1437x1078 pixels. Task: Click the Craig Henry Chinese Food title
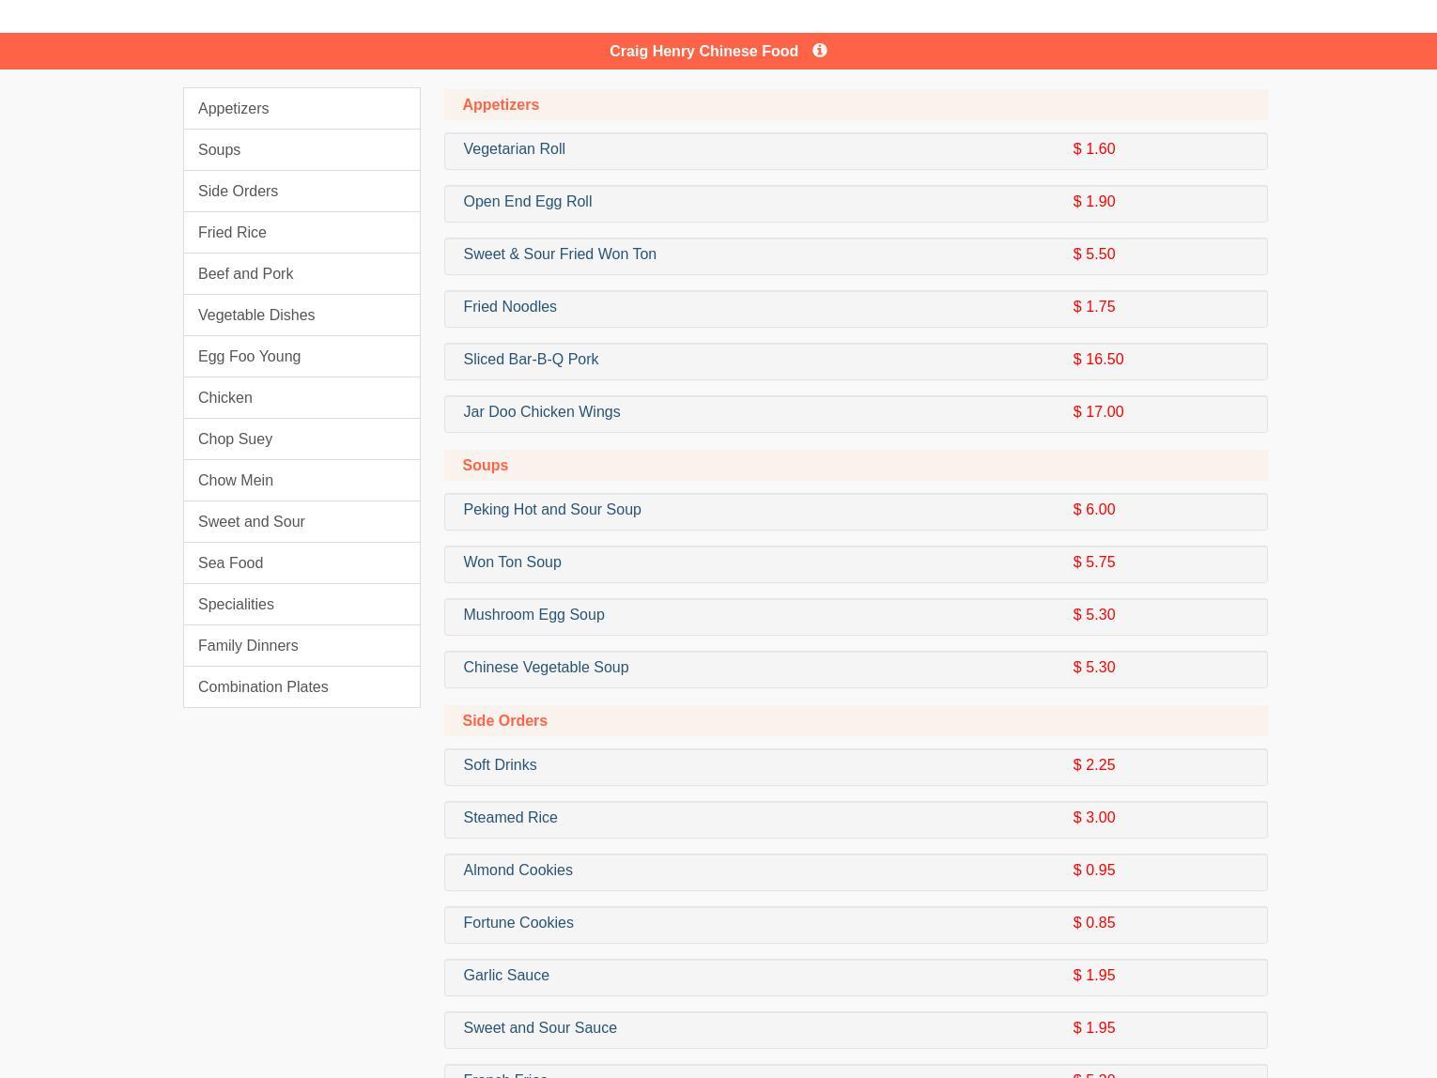click(703, 52)
